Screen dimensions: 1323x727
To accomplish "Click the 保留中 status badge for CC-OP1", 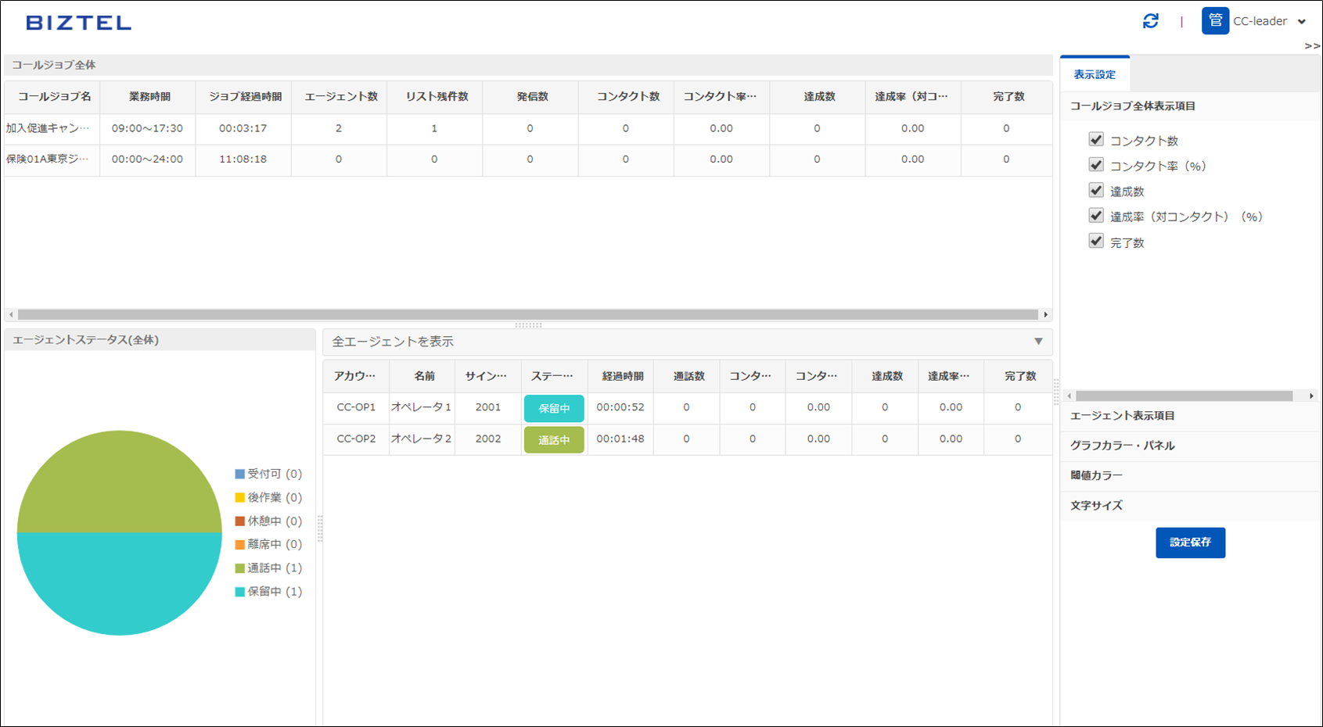I will 554,408.
